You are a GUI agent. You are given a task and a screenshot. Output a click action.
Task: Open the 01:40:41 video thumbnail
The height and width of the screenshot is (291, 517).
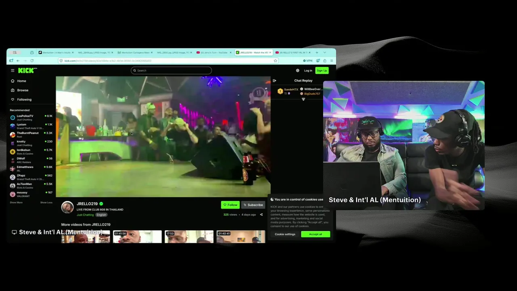[x=241, y=236]
